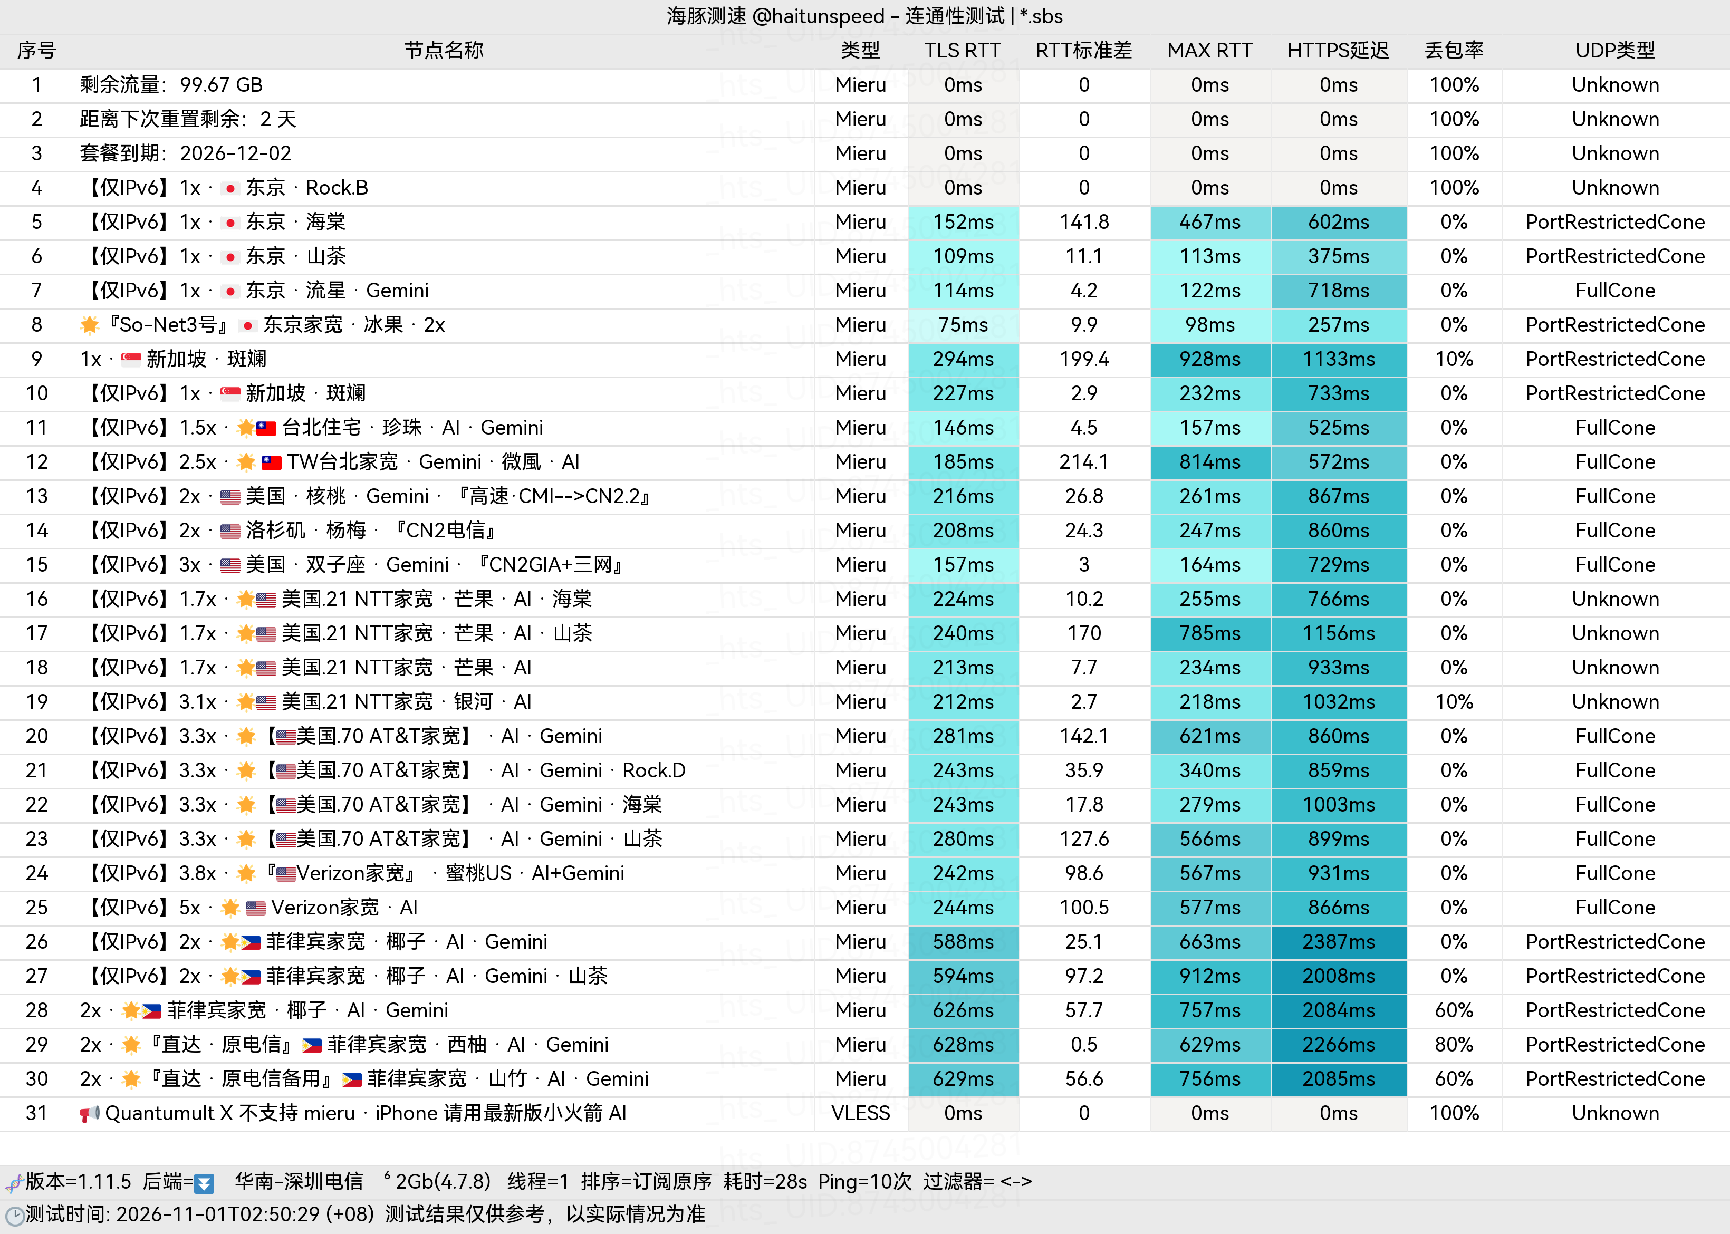Click the Philippines flag in row 28

click(x=151, y=1010)
